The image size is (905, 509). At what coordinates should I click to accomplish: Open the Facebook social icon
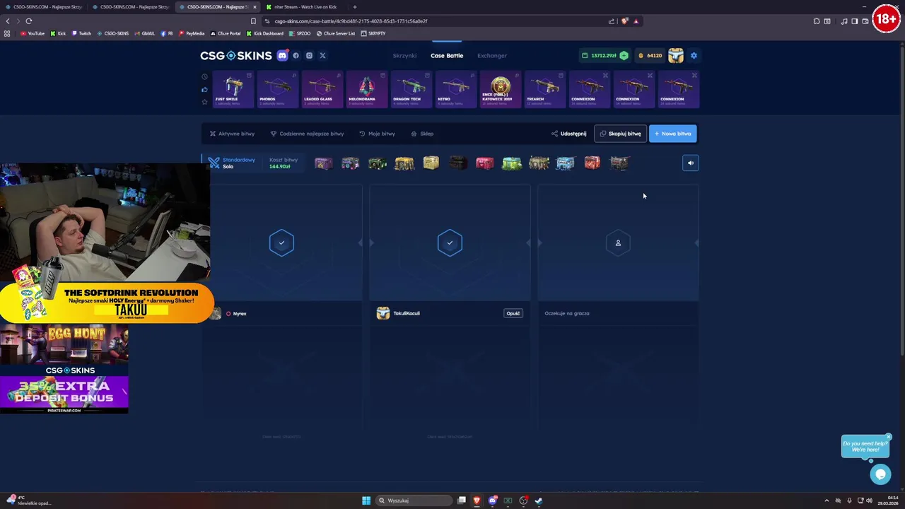click(x=296, y=55)
